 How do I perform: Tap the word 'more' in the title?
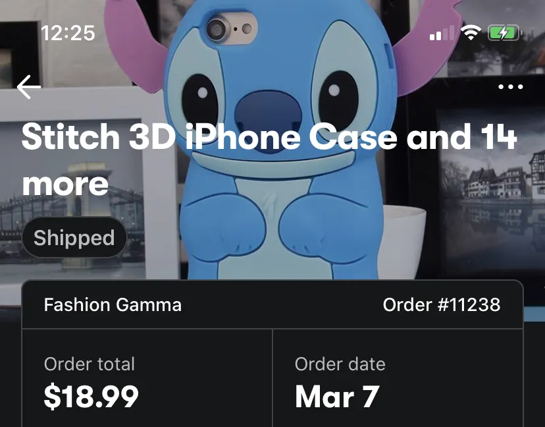click(x=65, y=184)
